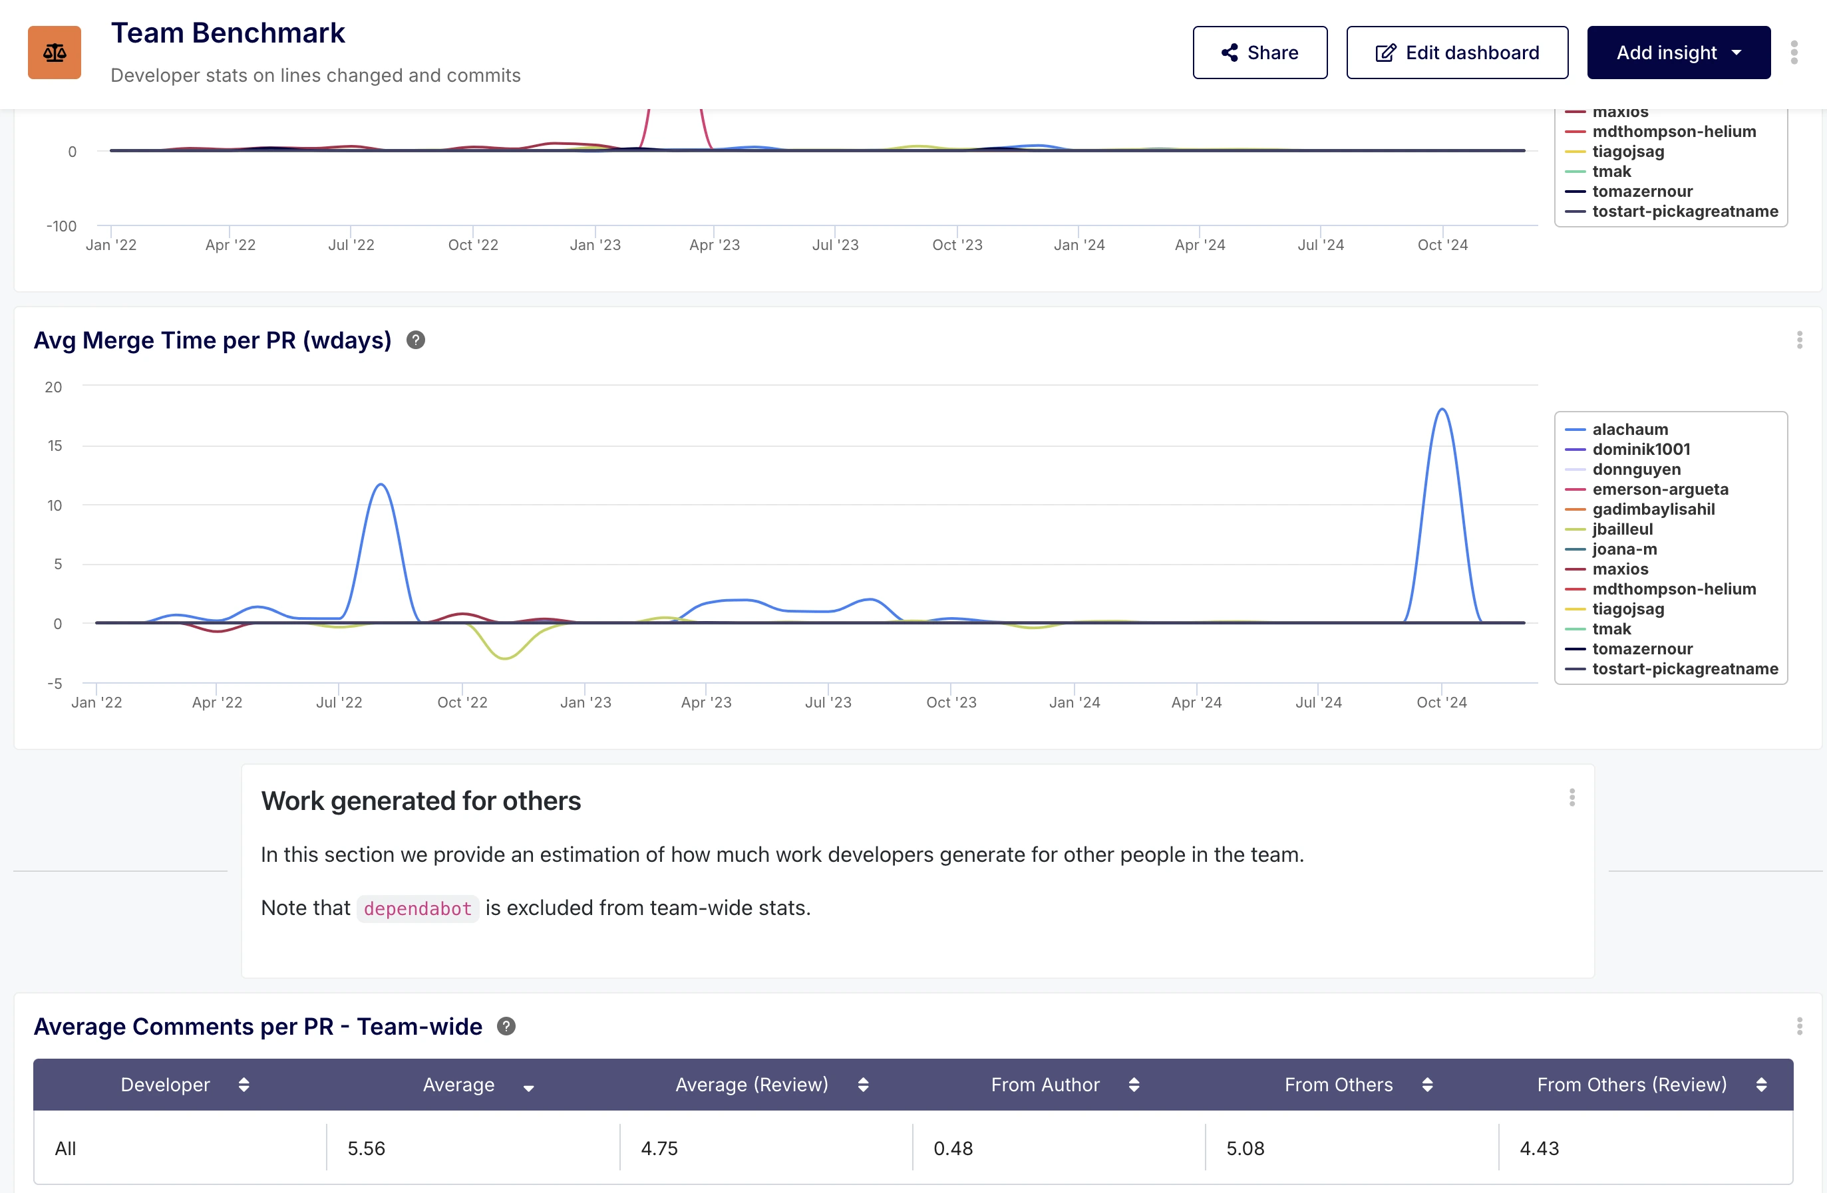The width and height of the screenshot is (1827, 1193).
Task: Click tiagojsag yellow legend color swatch in merge chart
Action: click(1574, 610)
